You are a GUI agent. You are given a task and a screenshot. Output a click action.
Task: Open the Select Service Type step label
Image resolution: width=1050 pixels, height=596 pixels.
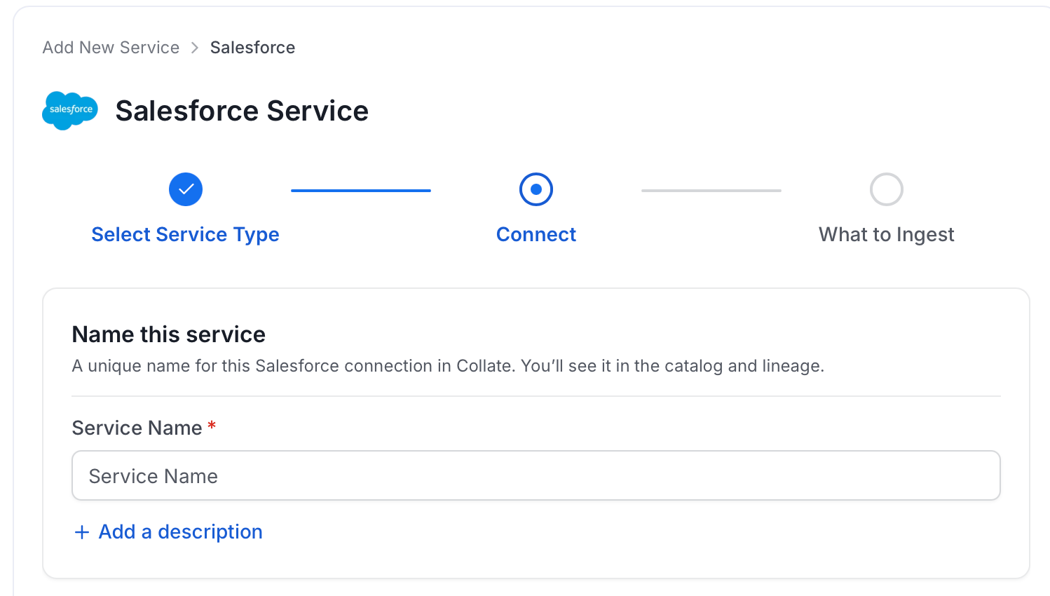point(185,234)
